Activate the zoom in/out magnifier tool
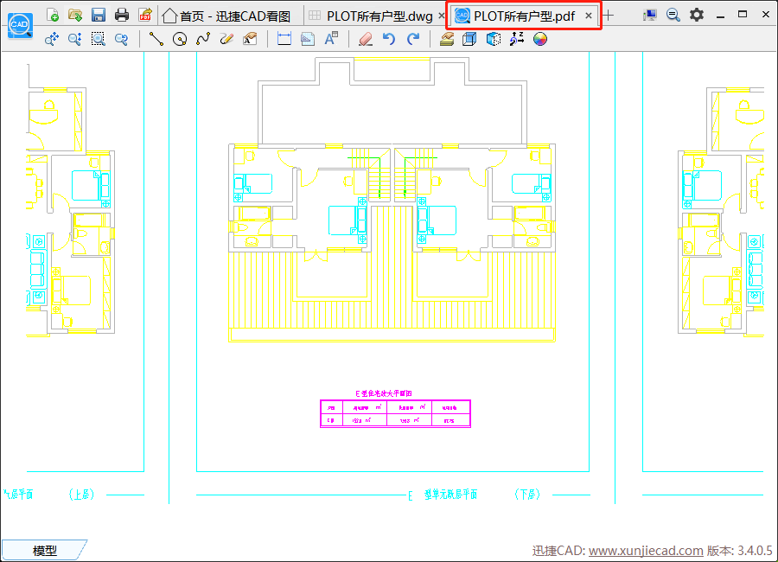Image resolution: width=778 pixels, height=562 pixels. [x=75, y=39]
